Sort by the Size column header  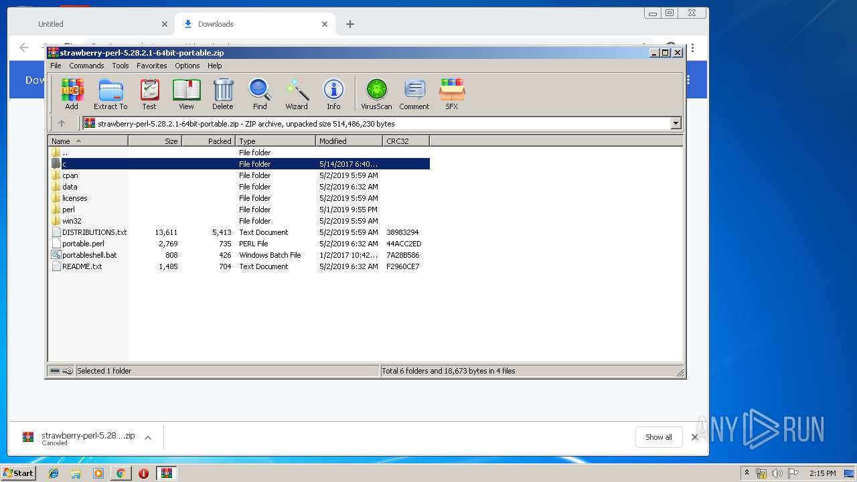[155, 141]
